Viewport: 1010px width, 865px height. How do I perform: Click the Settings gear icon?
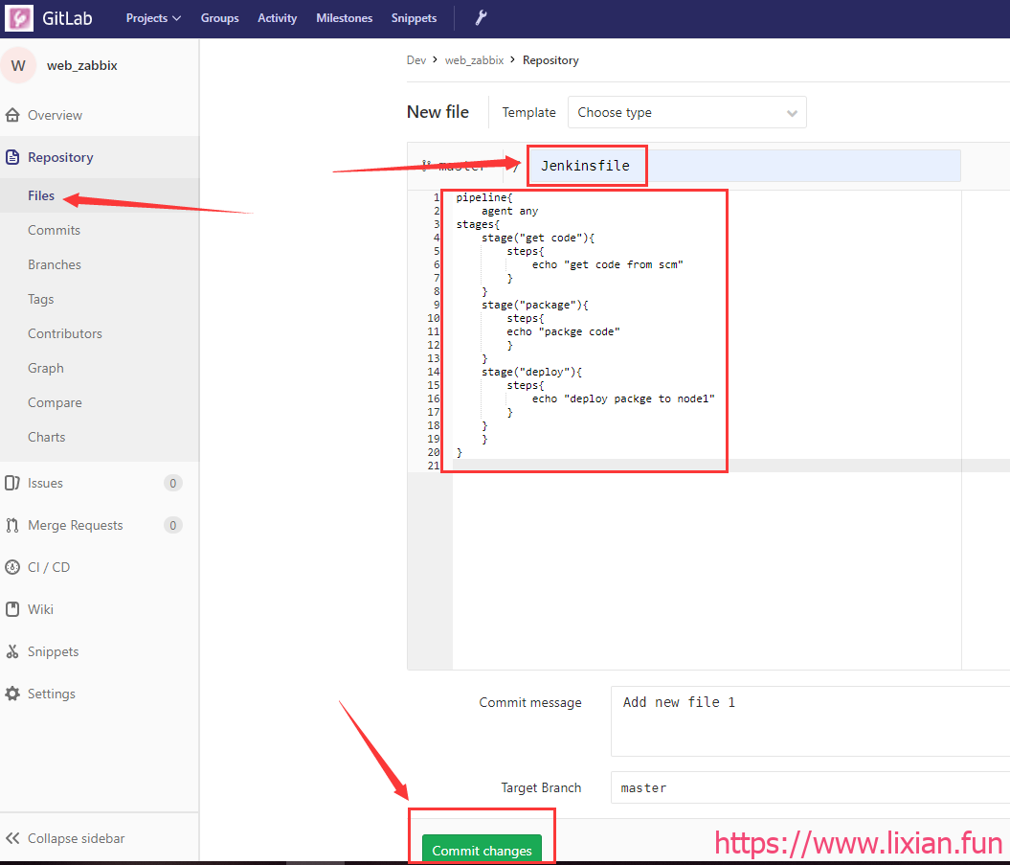click(12, 694)
